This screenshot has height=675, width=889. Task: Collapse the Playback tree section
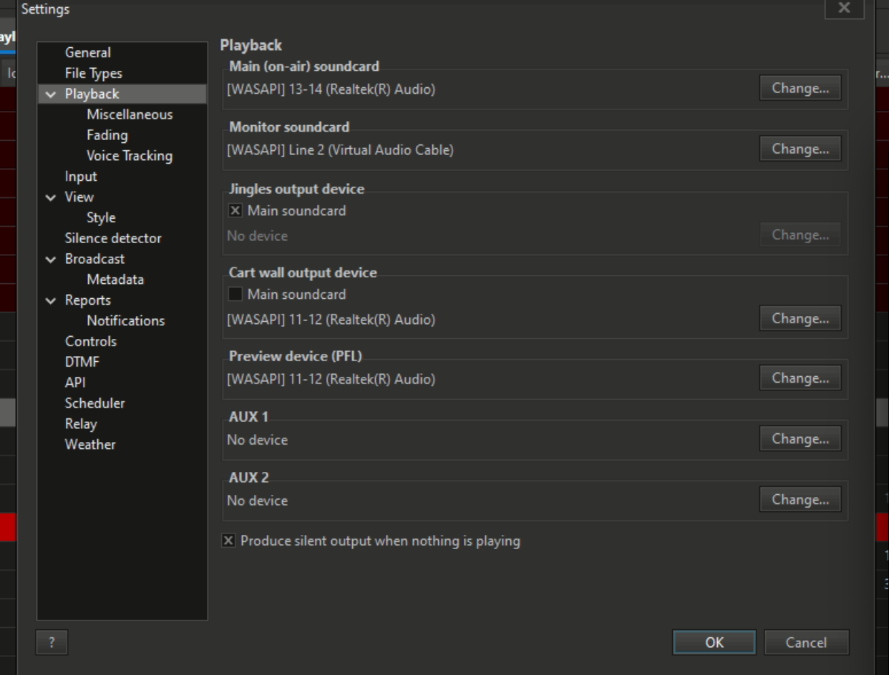[x=51, y=94]
